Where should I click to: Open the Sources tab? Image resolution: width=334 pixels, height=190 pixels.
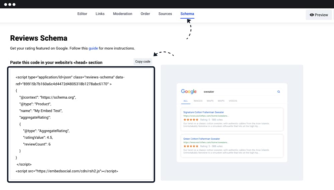[165, 14]
